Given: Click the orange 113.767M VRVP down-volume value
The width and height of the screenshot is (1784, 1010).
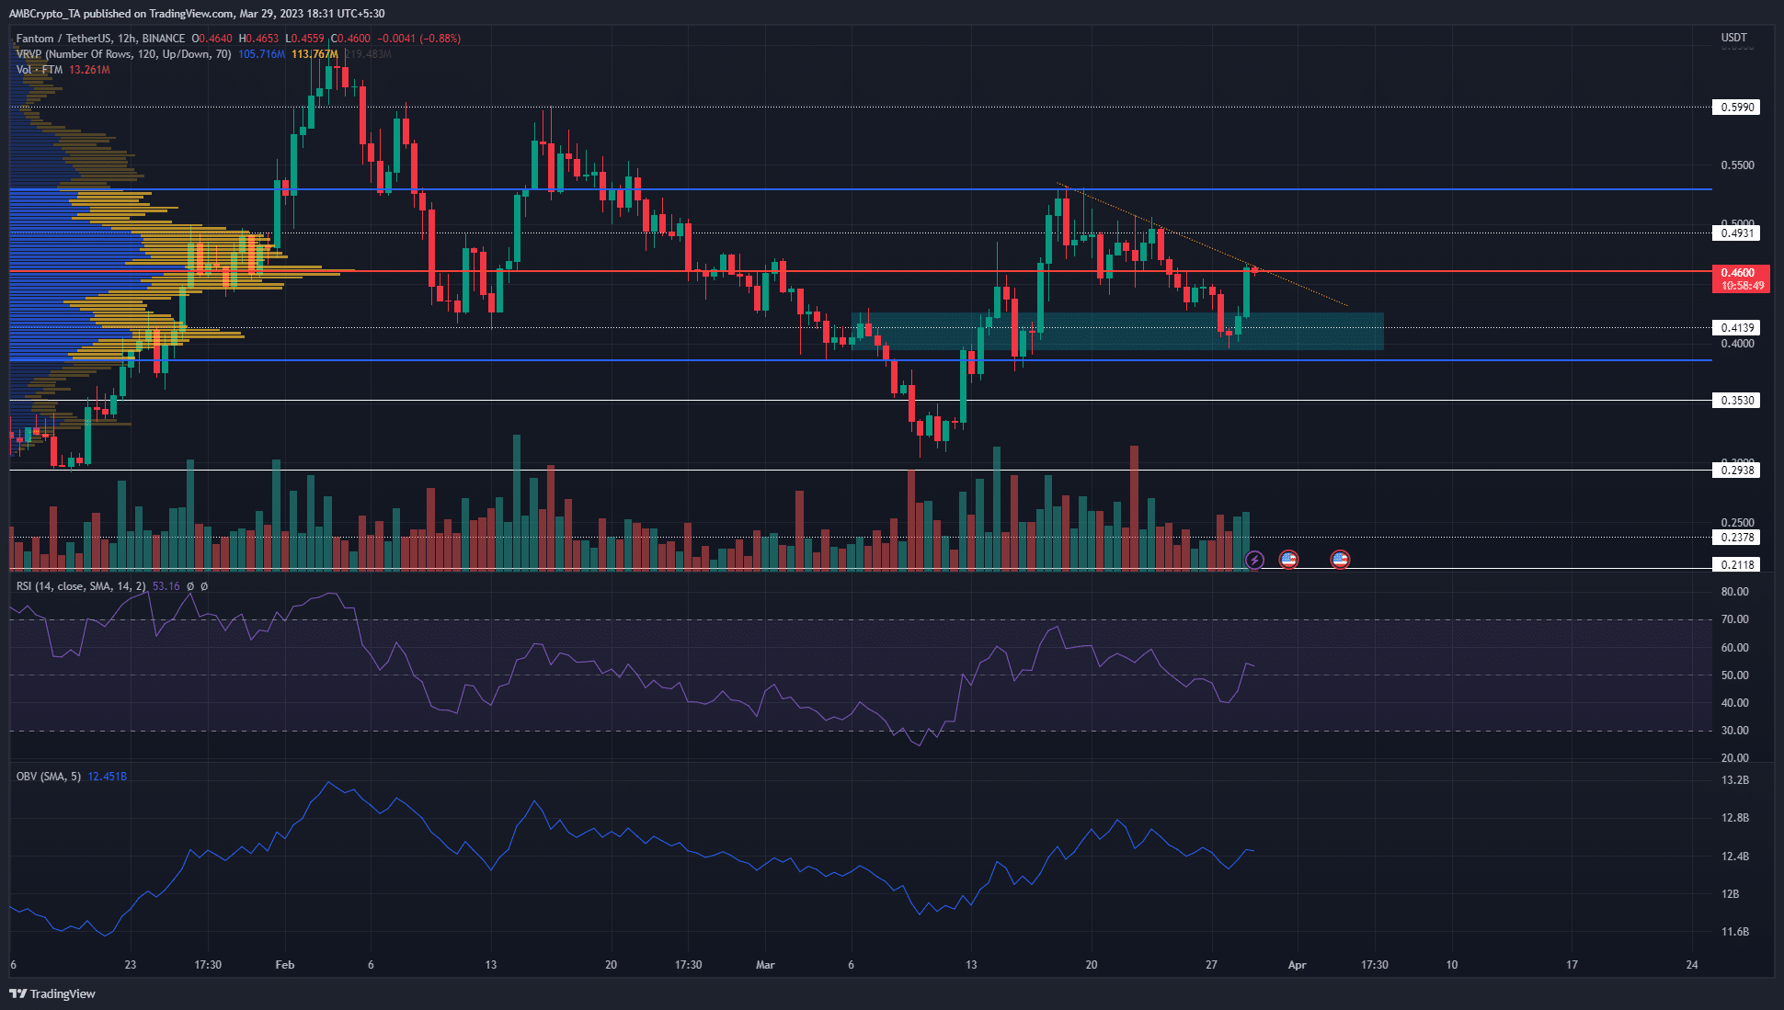Looking at the screenshot, I should (x=314, y=54).
